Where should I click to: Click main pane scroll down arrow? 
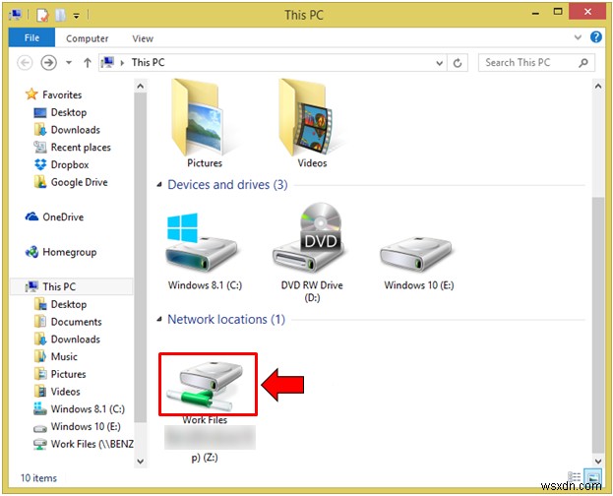598,462
